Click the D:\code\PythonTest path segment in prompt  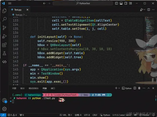[64, 95]
